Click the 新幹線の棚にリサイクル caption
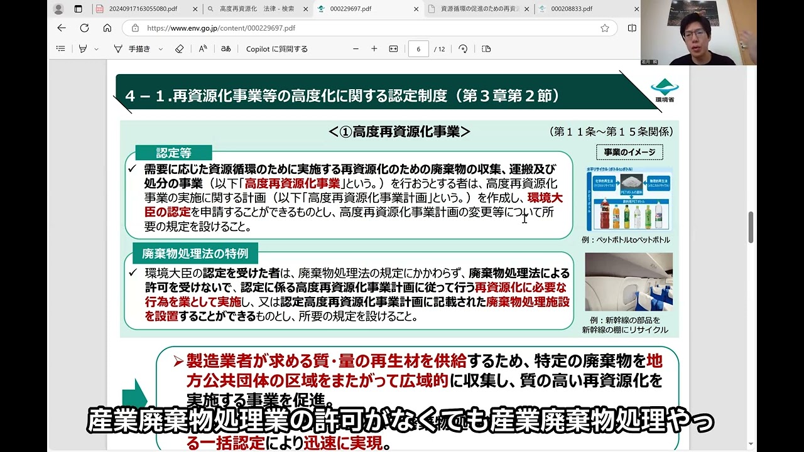Viewport: 804px width, 452px height. tap(624, 330)
